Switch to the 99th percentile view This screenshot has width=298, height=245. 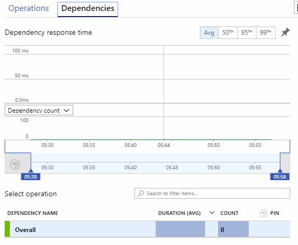pyautogui.click(x=265, y=33)
